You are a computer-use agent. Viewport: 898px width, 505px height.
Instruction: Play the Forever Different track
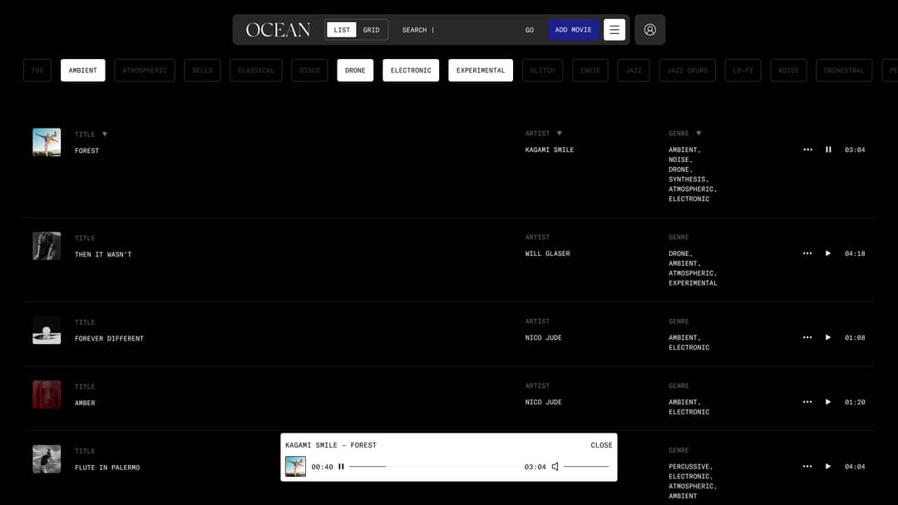[x=828, y=337]
